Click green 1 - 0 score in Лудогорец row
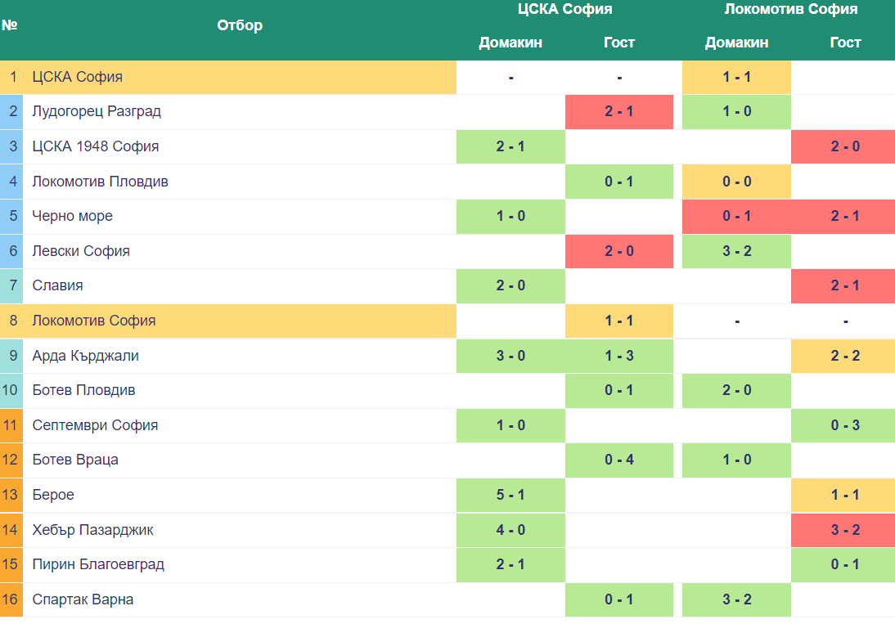The height and width of the screenshot is (624, 895). point(736,112)
